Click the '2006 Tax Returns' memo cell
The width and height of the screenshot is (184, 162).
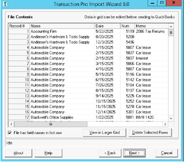(152, 31)
